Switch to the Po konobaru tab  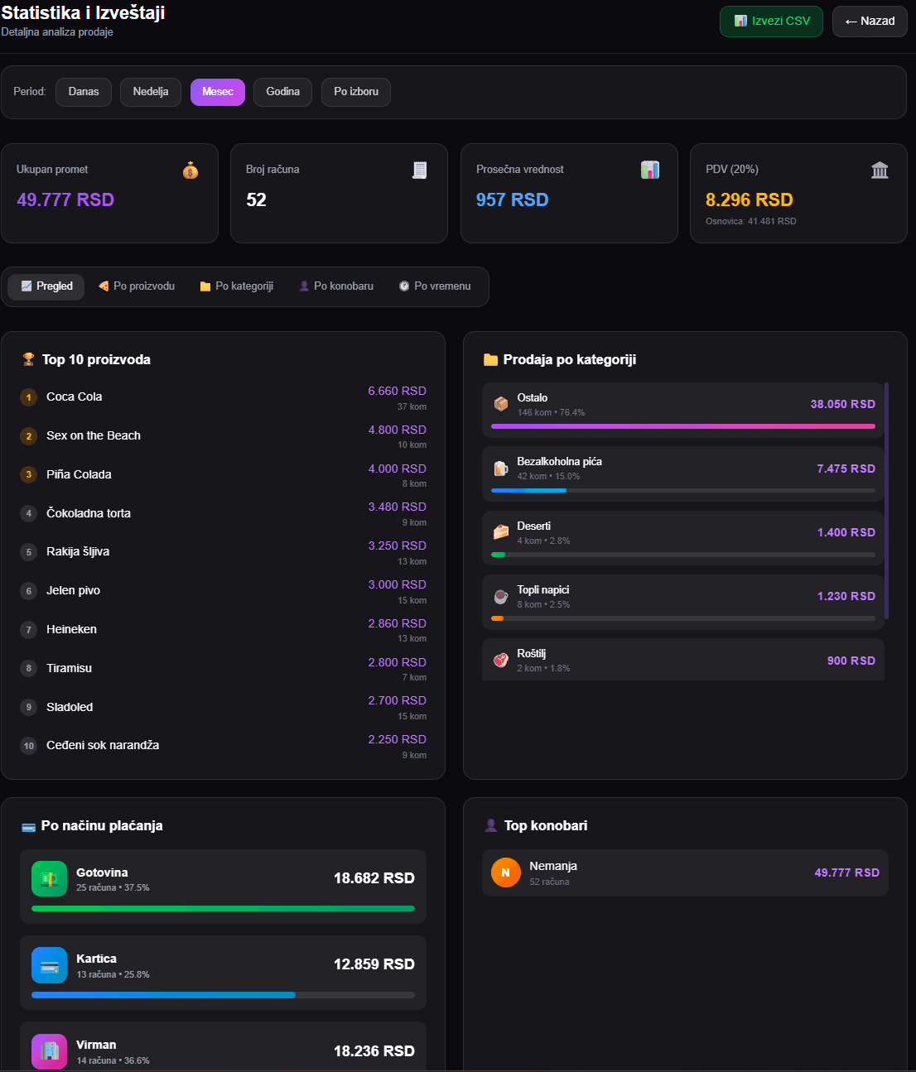tap(336, 286)
